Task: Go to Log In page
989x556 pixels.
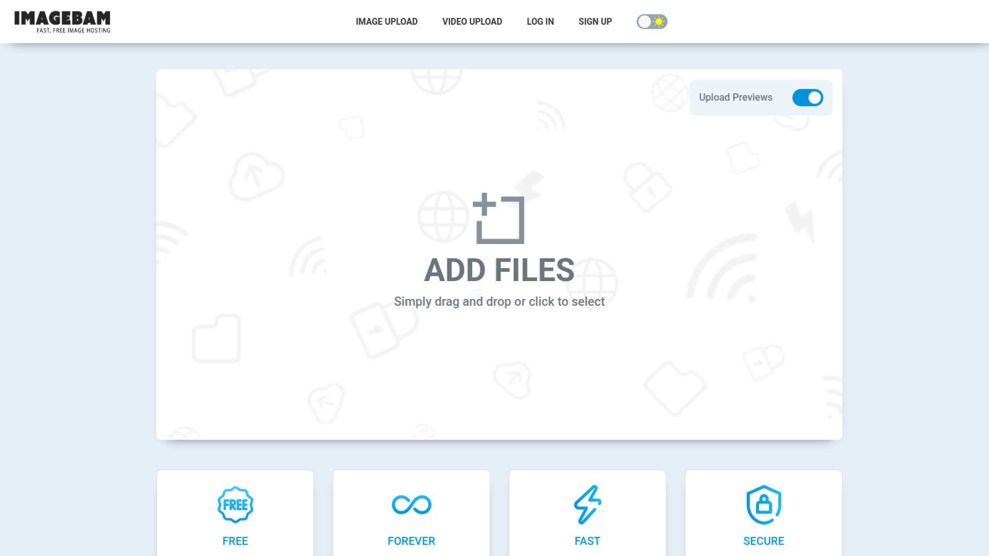Action: 540,22
